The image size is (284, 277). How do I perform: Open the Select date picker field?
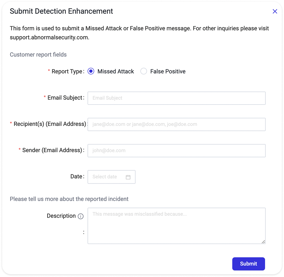[x=111, y=177]
